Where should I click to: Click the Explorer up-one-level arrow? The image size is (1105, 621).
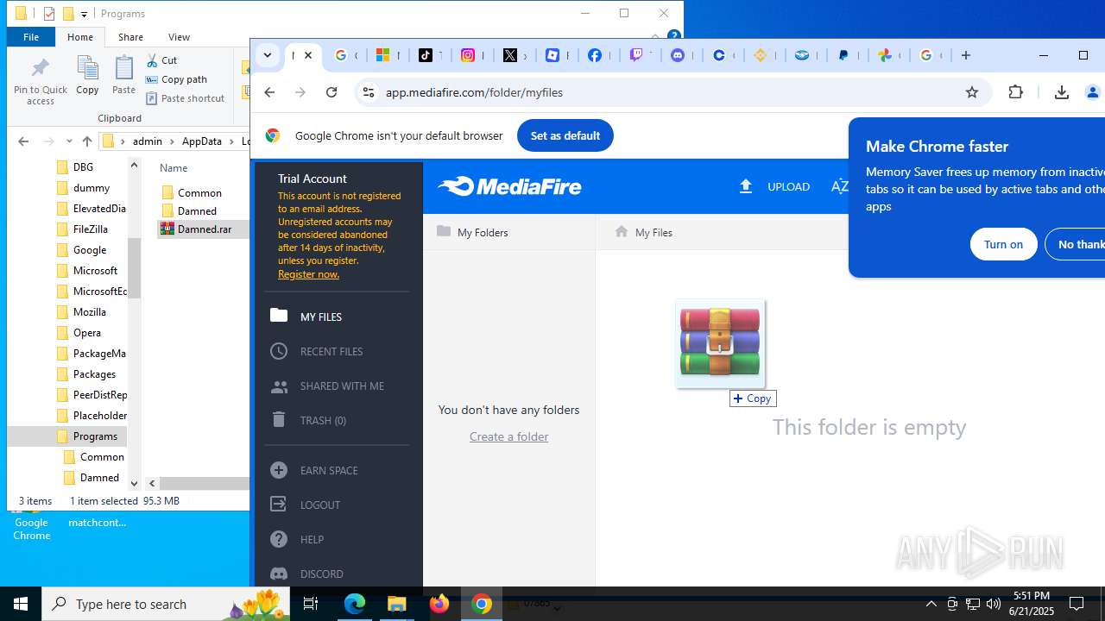86,141
